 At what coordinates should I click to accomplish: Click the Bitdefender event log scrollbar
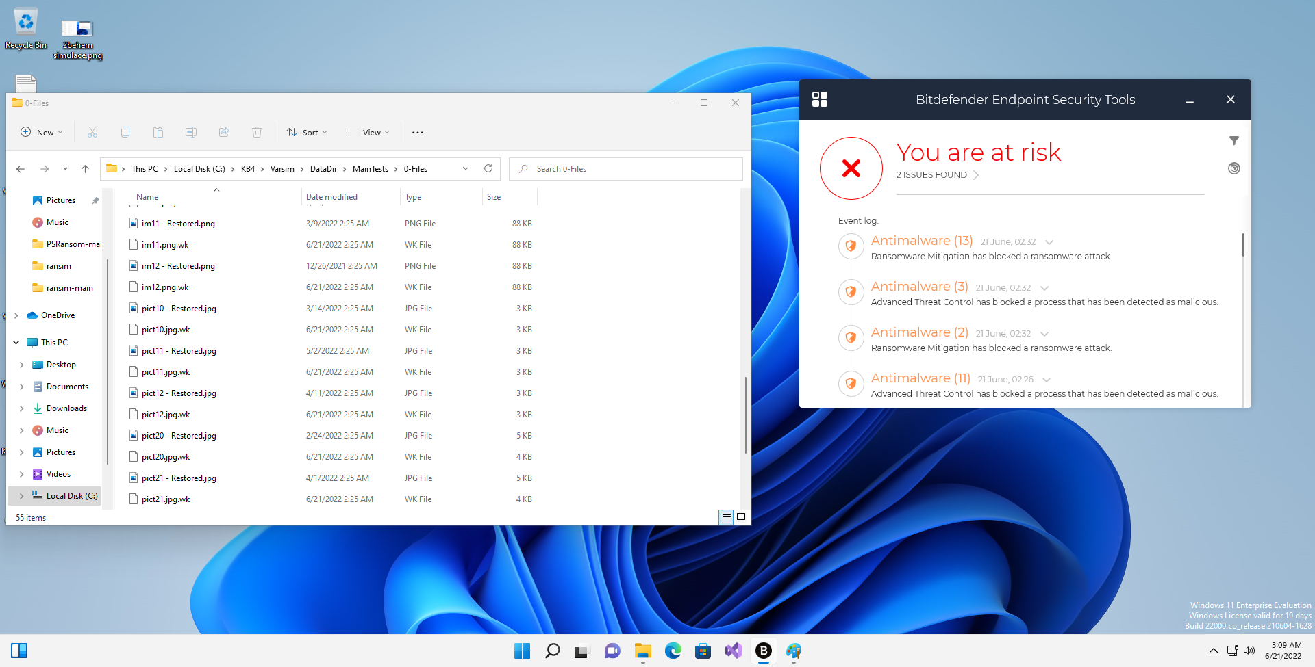pos(1242,244)
